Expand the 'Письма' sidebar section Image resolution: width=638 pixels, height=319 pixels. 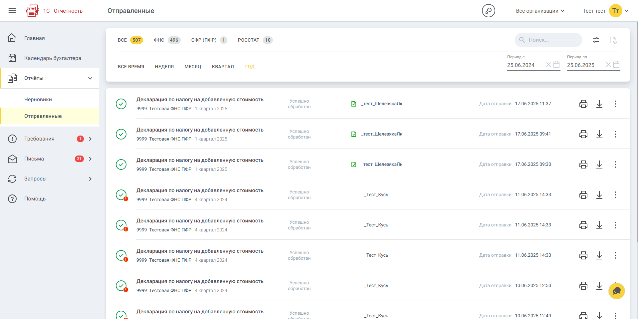coord(90,159)
